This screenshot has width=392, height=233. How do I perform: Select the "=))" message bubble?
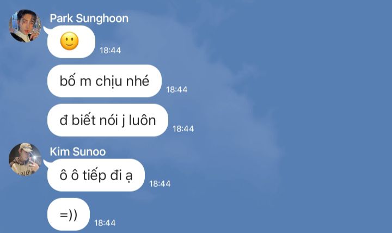(69, 214)
